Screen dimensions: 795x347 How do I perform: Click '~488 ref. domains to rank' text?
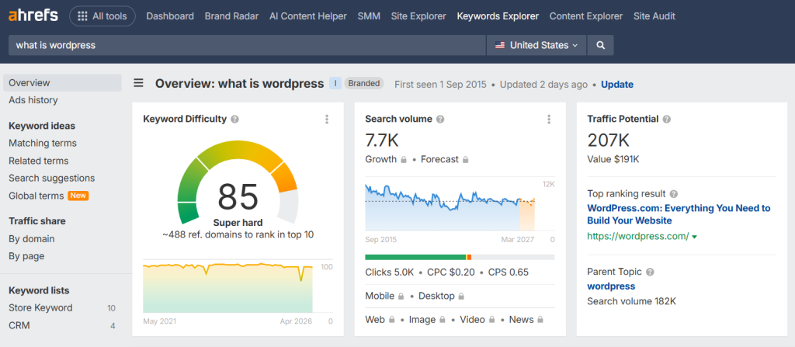(238, 234)
